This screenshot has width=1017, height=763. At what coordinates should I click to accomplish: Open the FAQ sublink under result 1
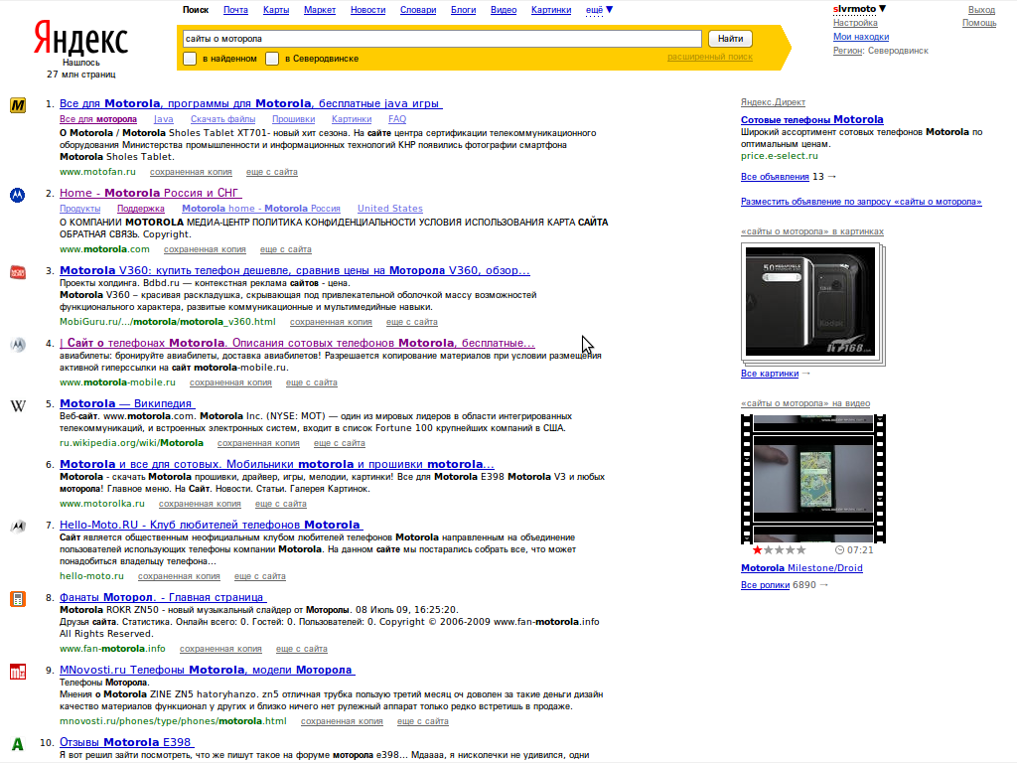(397, 119)
